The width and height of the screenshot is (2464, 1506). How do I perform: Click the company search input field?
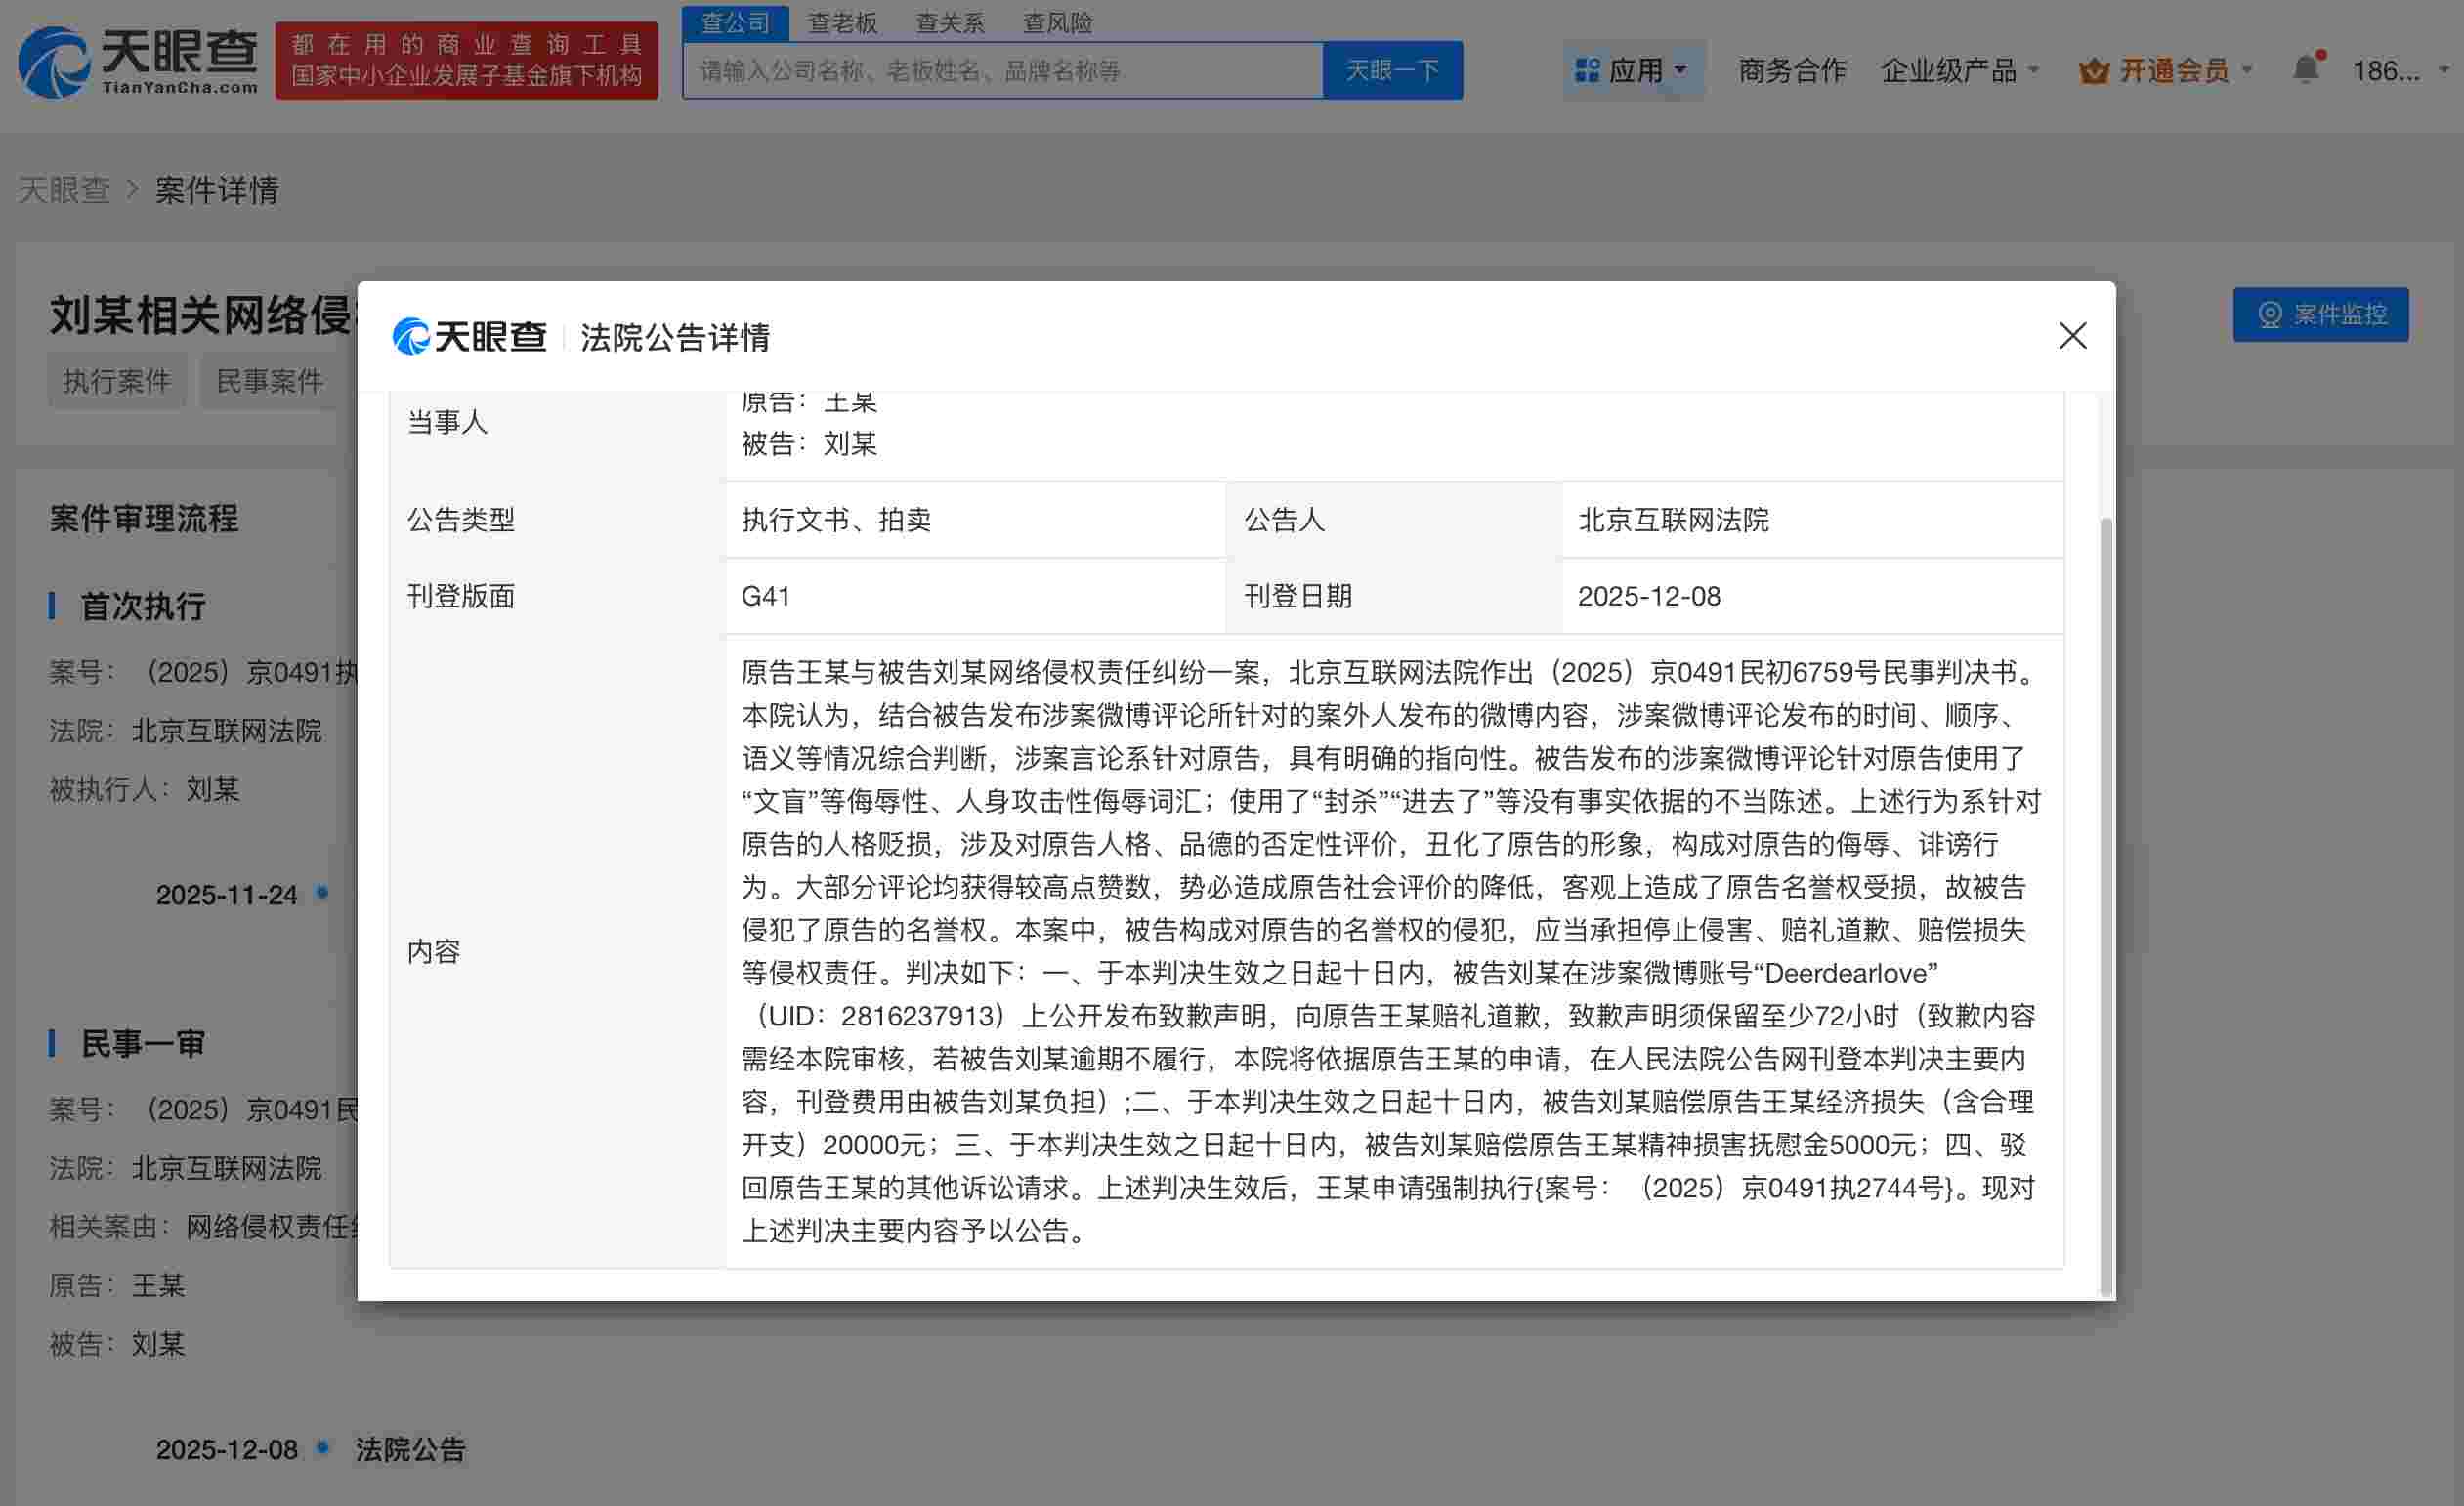coord(1000,69)
